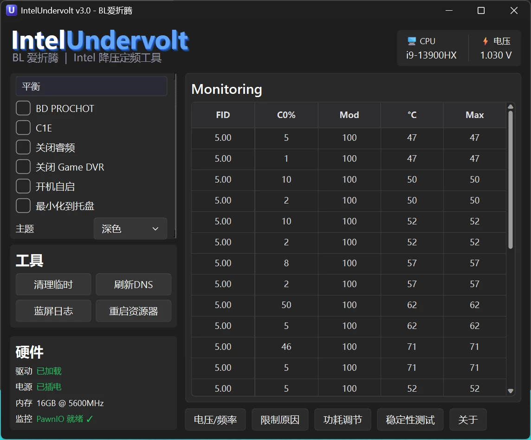Open the 深色 theme dropdown
The height and width of the screenshot is (440, 531).
(x=130, y=229)
